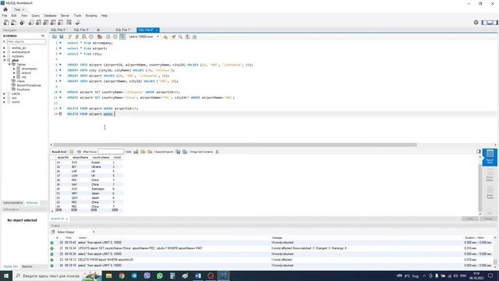Explain current statement magnifier-lightning icon
The width and height of the screenshot is (499, 281).
[x=84, y=37]
